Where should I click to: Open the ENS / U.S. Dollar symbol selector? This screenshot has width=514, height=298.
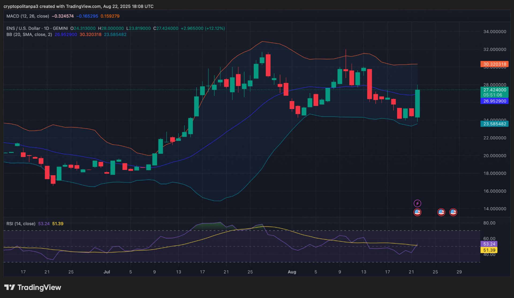[24, 28]
